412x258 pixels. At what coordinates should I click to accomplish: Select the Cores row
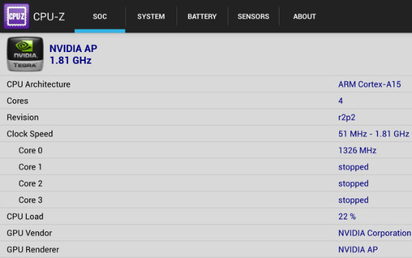[x=206, y=101]
